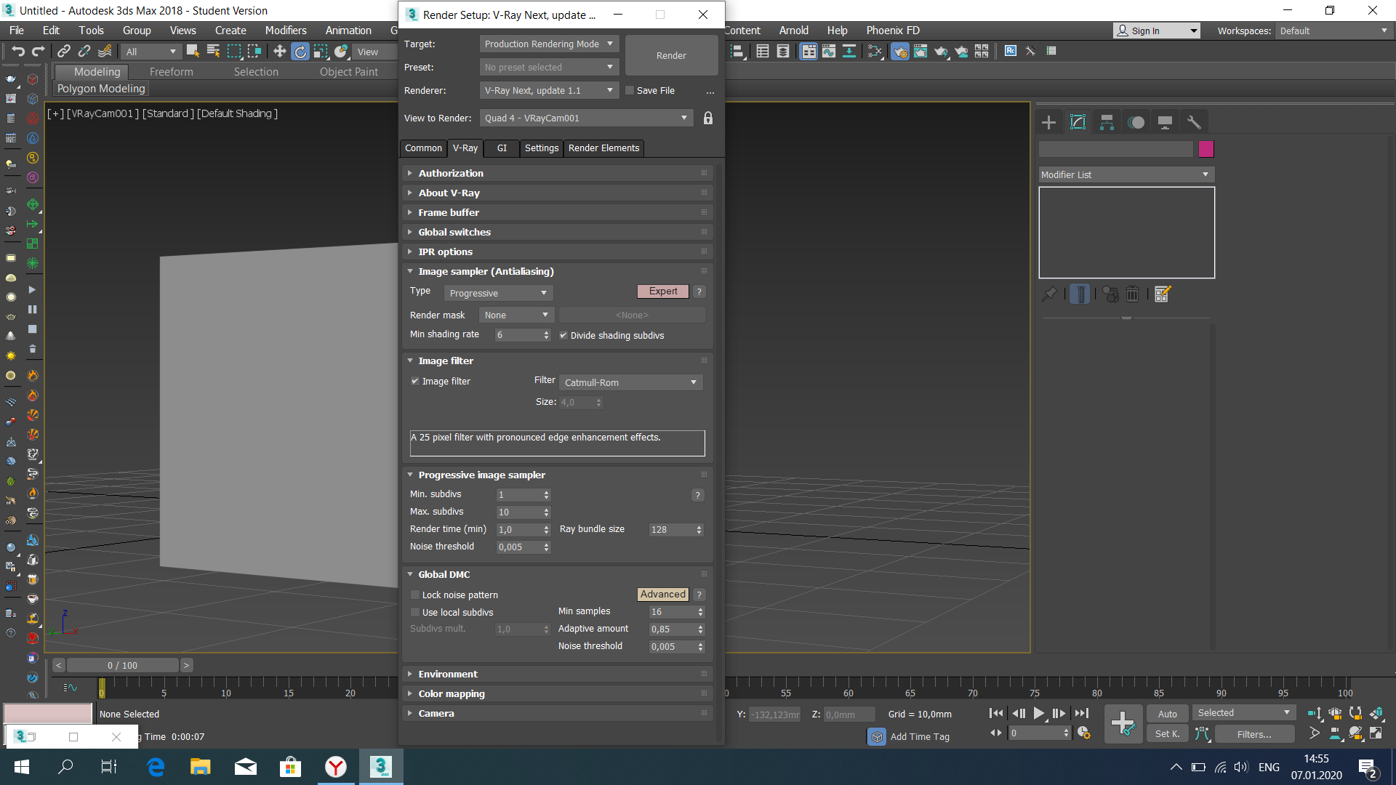Toggle the Auto key mode button
1396x785 pixels.
tap(1167, 714)
